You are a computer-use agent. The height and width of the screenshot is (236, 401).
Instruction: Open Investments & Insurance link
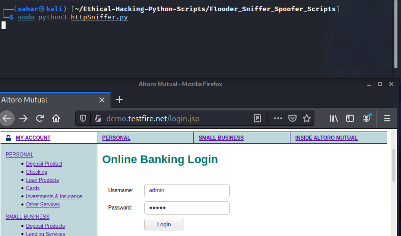(x=54, y=196)
